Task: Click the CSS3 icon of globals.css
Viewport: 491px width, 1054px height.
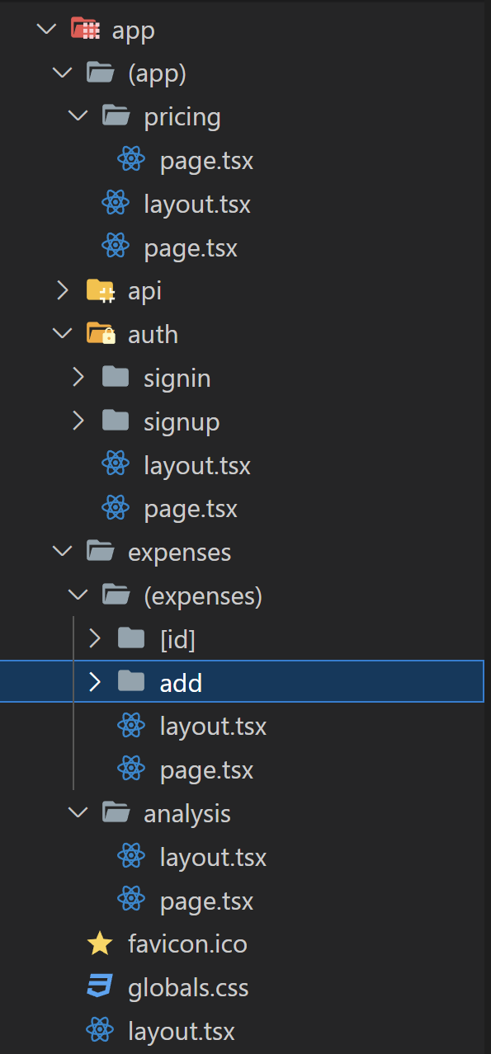Action: (x=100, y=987)
